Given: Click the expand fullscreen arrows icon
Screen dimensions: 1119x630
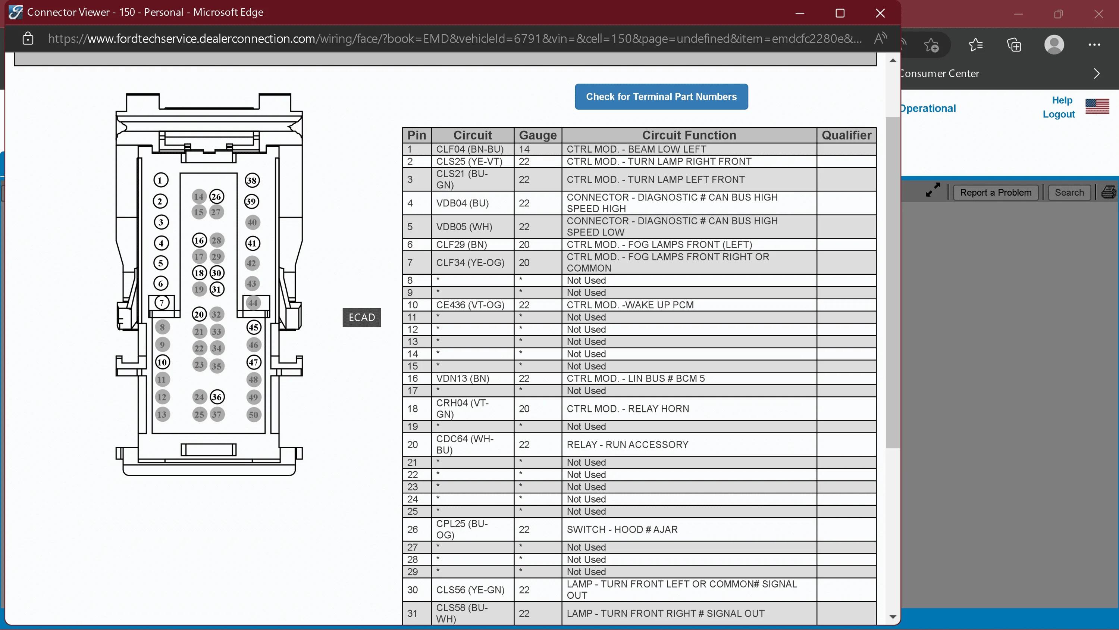Looking at the screenshot, I should (932, 190).
